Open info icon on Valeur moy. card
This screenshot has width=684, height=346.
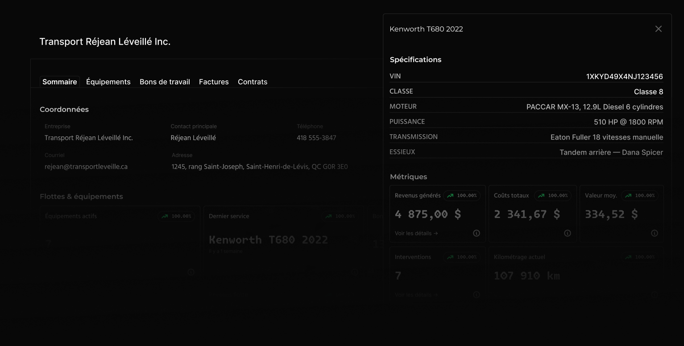[655, 233]
